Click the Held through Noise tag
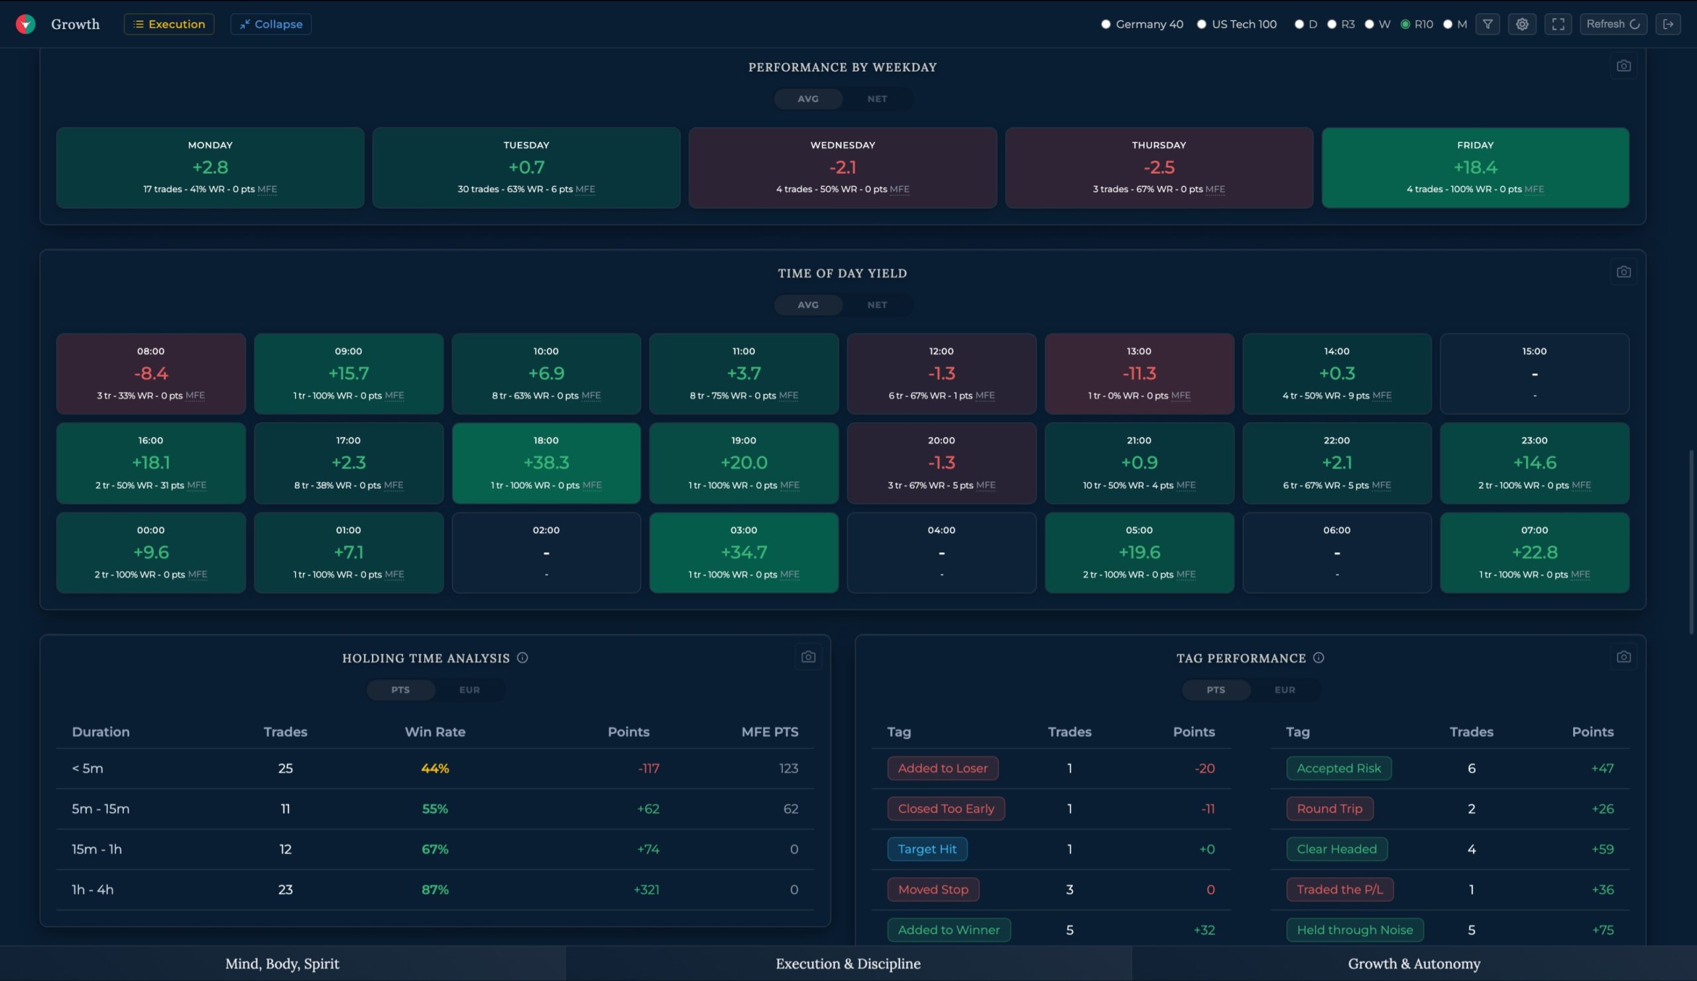 [x=1354, y=930]
